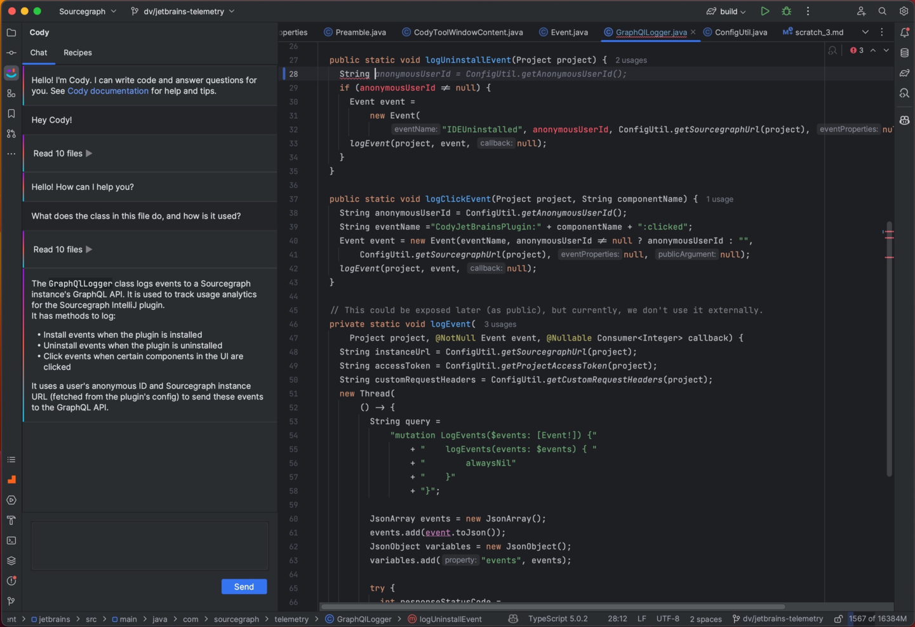The height and width of the screenshot is (627, 915).
Task: Change the UTF-8 file encoding
Action: pos(667,619)
